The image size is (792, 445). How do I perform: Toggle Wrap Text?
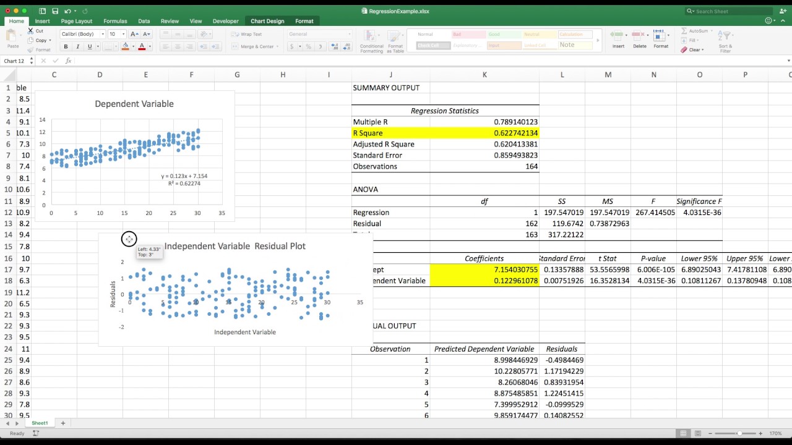pos(247,34)
